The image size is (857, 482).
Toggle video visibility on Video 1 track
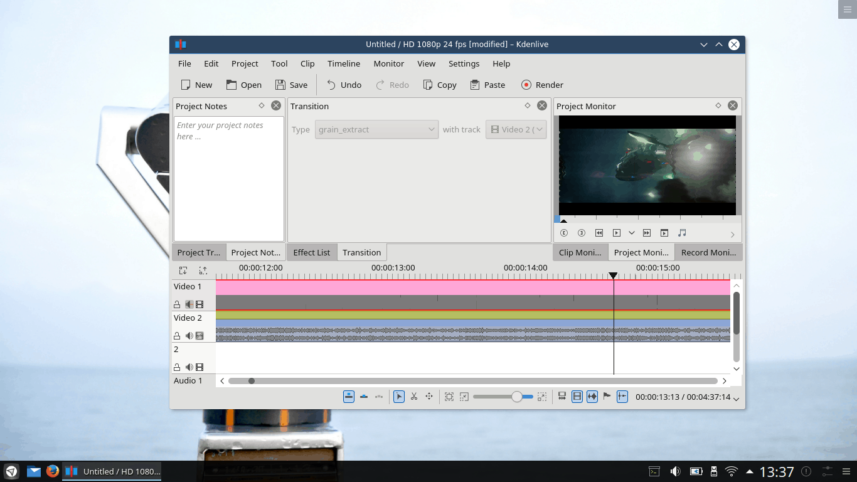tap(200, 304)
